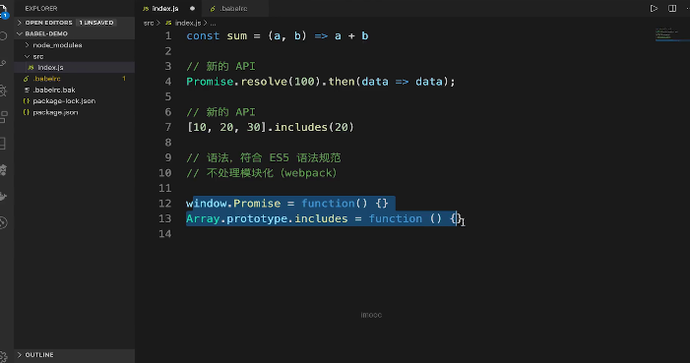Click the src breadcrumb segment
Viewport: 690px width, 363px height.
(149, 23)
